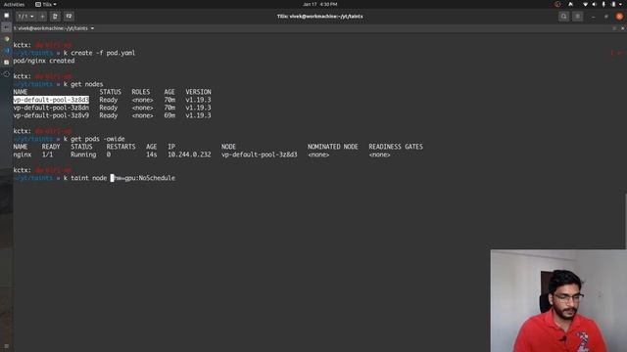Expand the system menu arrow in top bar
The image size is (627, 352).
coord(621,4)
